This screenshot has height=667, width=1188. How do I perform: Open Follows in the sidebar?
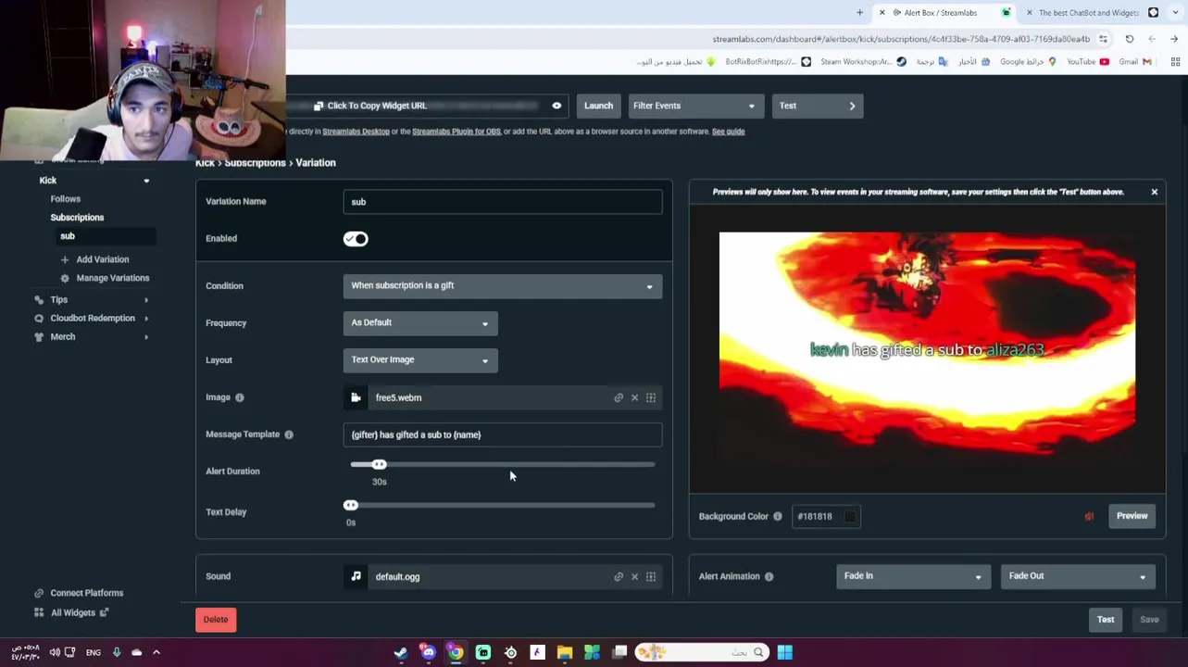66,199
